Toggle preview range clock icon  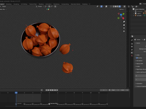tap(109, 90)
